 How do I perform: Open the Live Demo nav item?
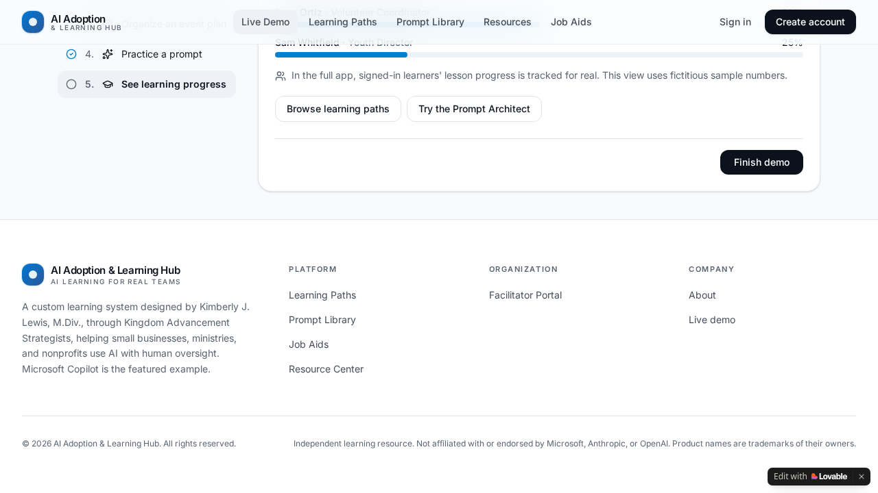click(x=265, y=22)
